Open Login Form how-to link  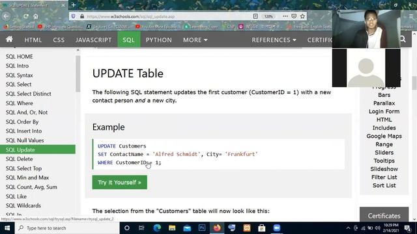[x=384, y=111]
